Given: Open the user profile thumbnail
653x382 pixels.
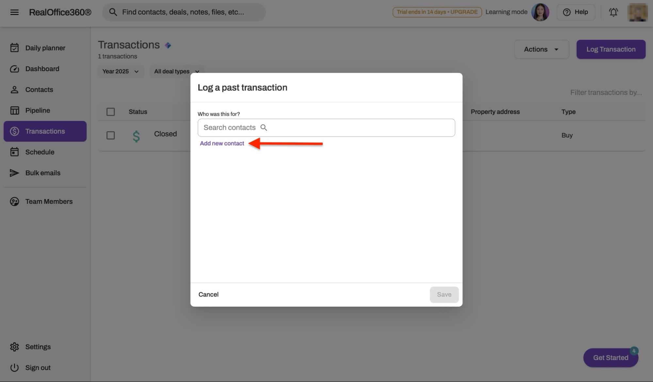Looking at the screenshot, I should click(x=637, y=12).
